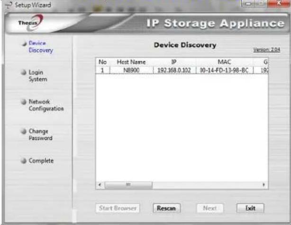This screenshot has height=225, width=291.
Task: Click the No column header
Action: tap(103, 62)
